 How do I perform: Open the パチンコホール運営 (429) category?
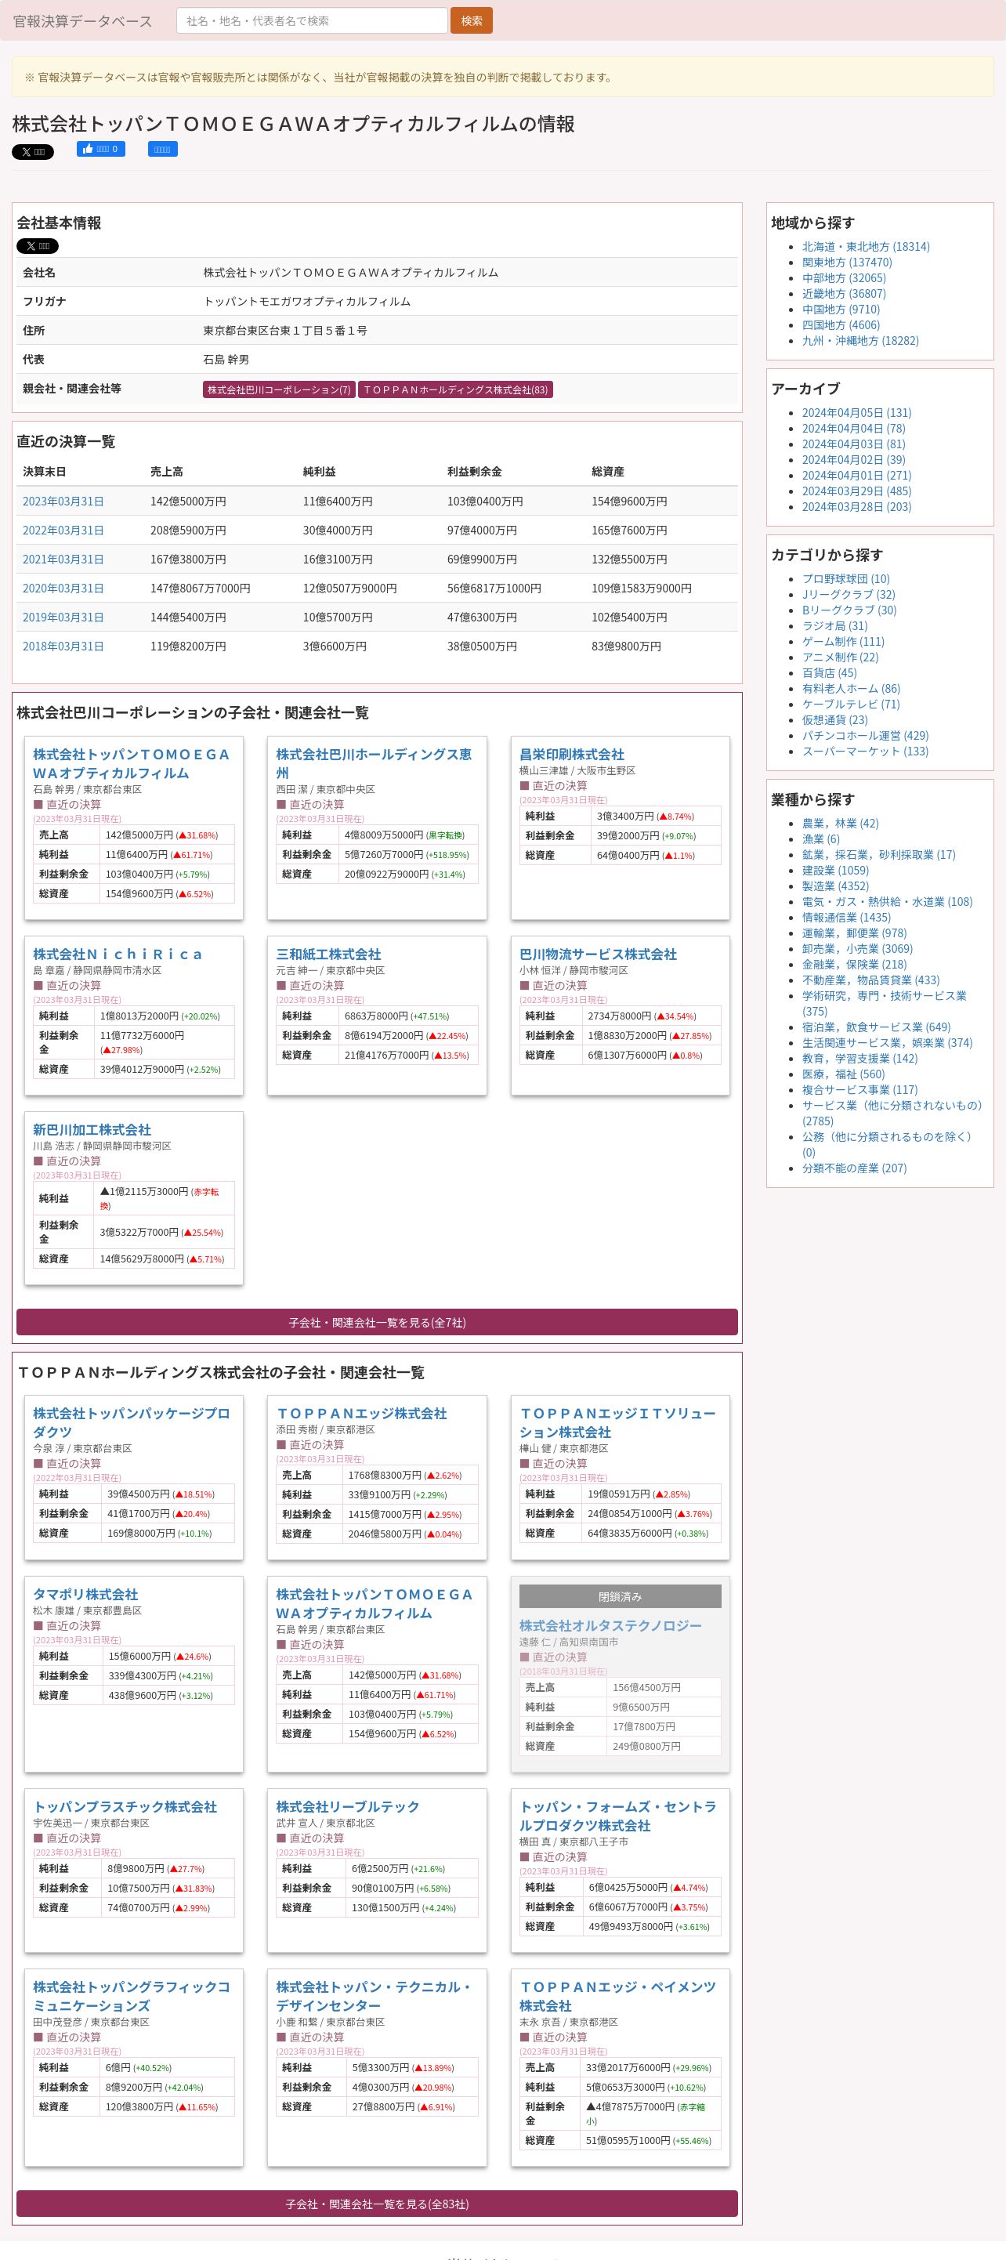[865, 735]
